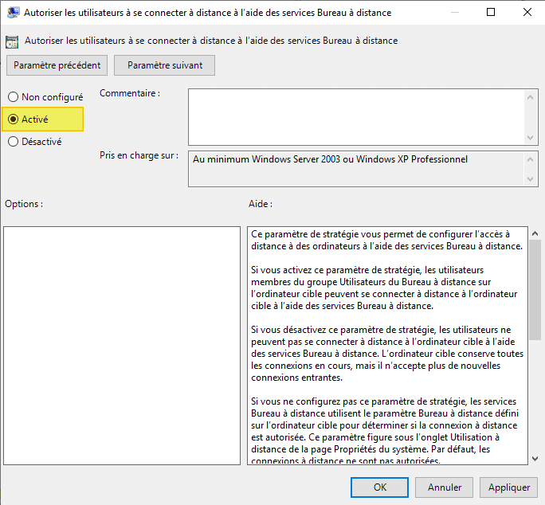Click the Options list panel
The image size is (545, 505).
tap(122, 346)
